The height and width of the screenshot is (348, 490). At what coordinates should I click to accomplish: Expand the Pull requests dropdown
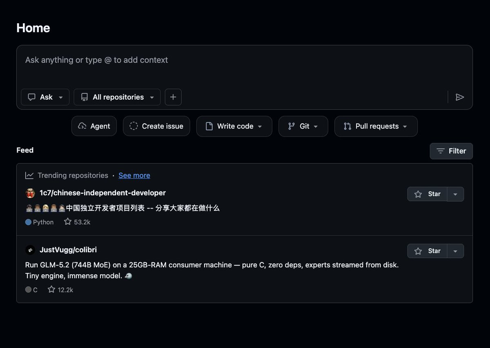pyautogui.click(x=376, y=126)
